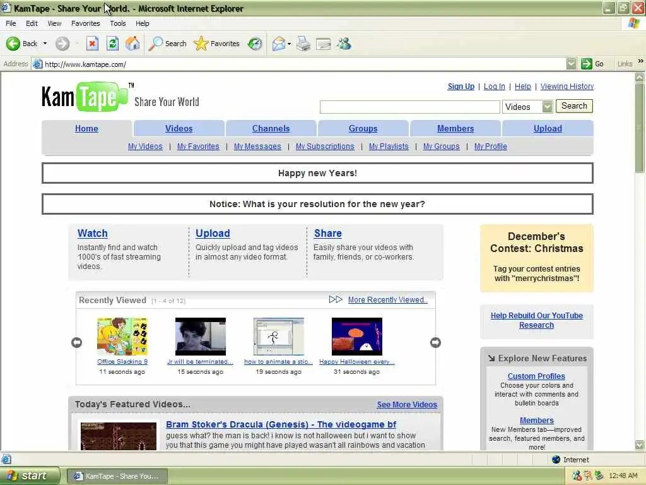
Task: Click the KamTape Search button
Action: (574, 106)
